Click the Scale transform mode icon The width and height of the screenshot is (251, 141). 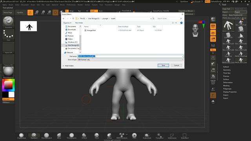click(x=43, y=13)
